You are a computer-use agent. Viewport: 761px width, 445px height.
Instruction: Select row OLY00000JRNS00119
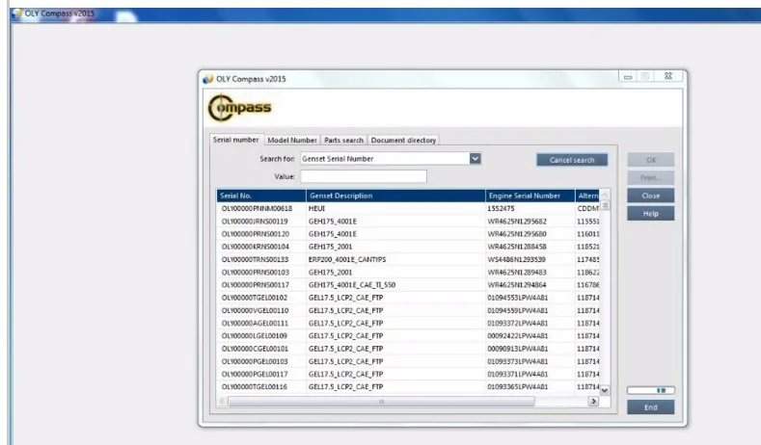(x=408, y=222)
